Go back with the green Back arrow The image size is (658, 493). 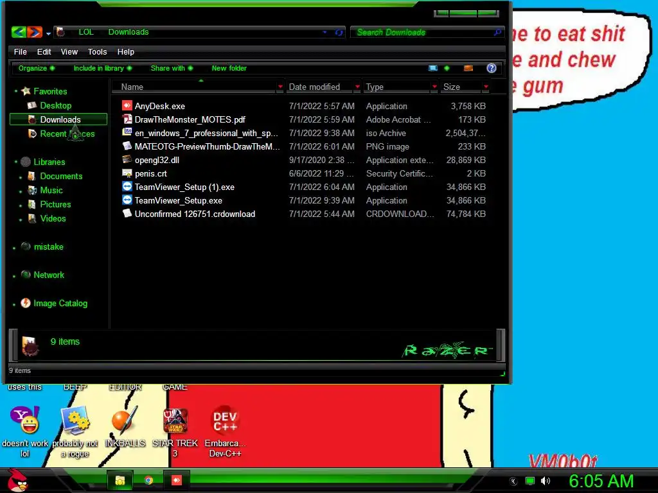click(x=19, y=32)
